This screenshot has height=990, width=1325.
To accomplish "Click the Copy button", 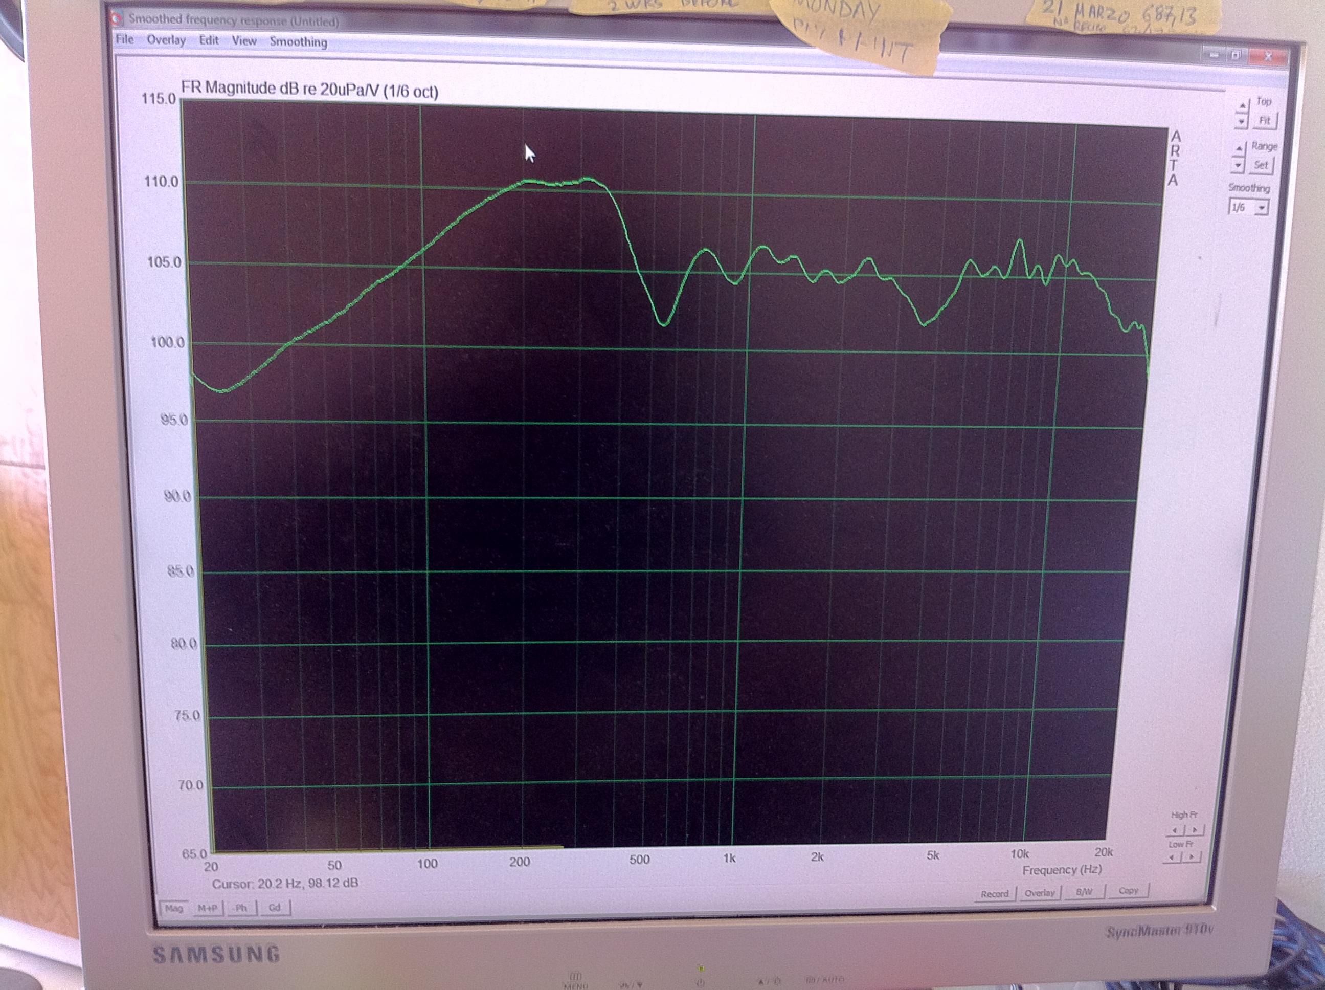I will pos(1128,891).
